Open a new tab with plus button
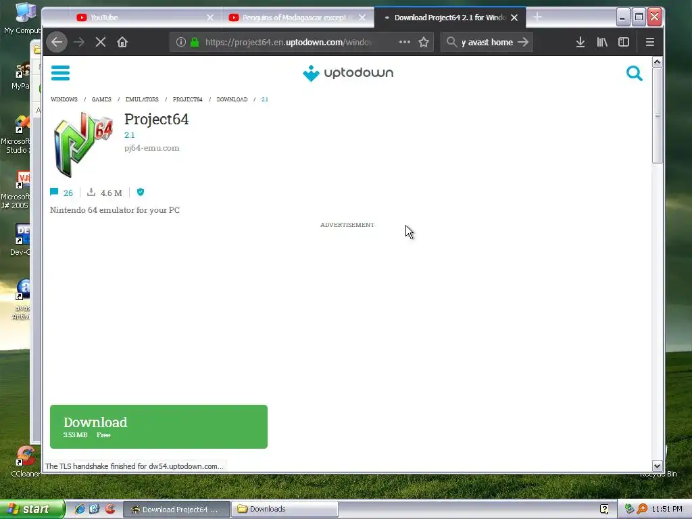 click(x=537, y=17)
